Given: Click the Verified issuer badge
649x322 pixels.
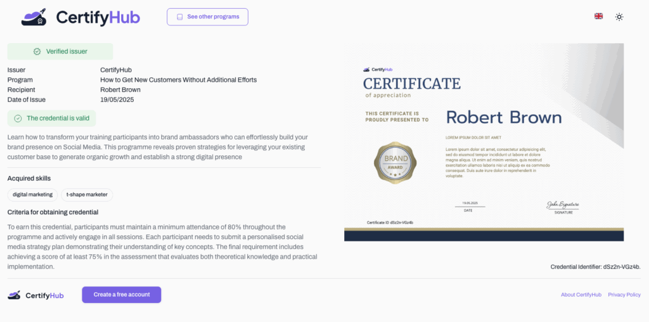Looking at the screenshot, I should (60, 51).
